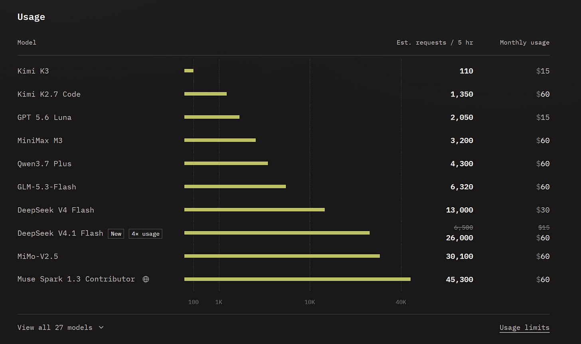The image size is (581, 344).
Task: Click the 45,300 requests value
Action: [x=459, y=279]
